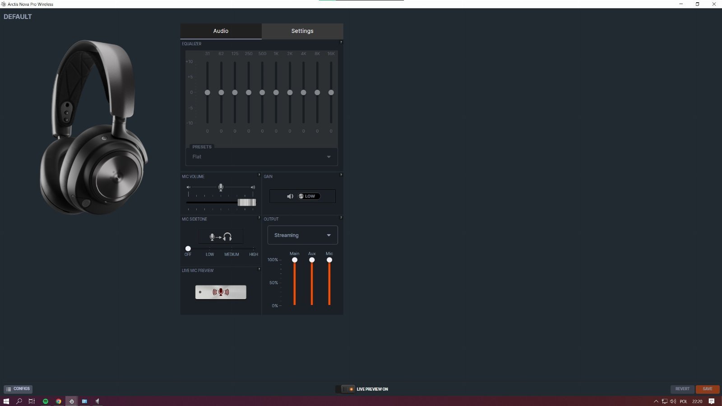The image size is (722, 406).
Task: Open the Configs list panel
Action: [x=18, y=389]
